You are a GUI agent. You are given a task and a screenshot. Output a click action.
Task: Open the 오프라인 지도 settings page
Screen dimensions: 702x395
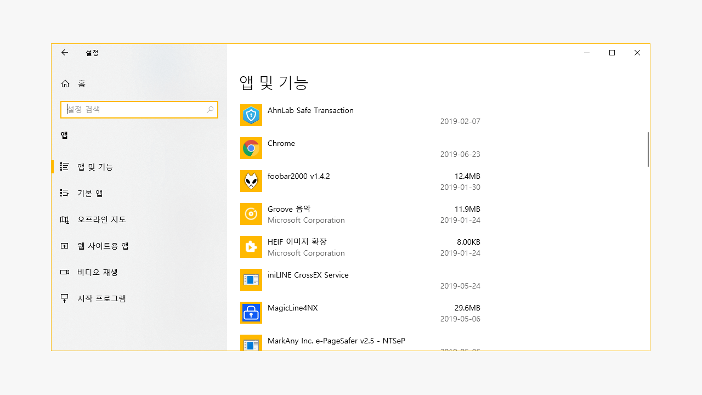pyautogui.click(x=139, y=219)
